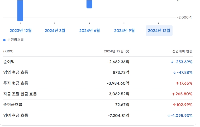Switch to the 2024년 6월 quarter

pos(89,31)
